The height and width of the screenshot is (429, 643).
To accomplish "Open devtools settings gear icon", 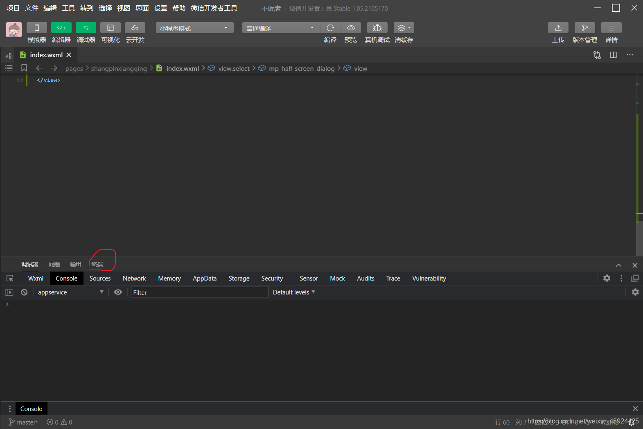I will (607, 278).
